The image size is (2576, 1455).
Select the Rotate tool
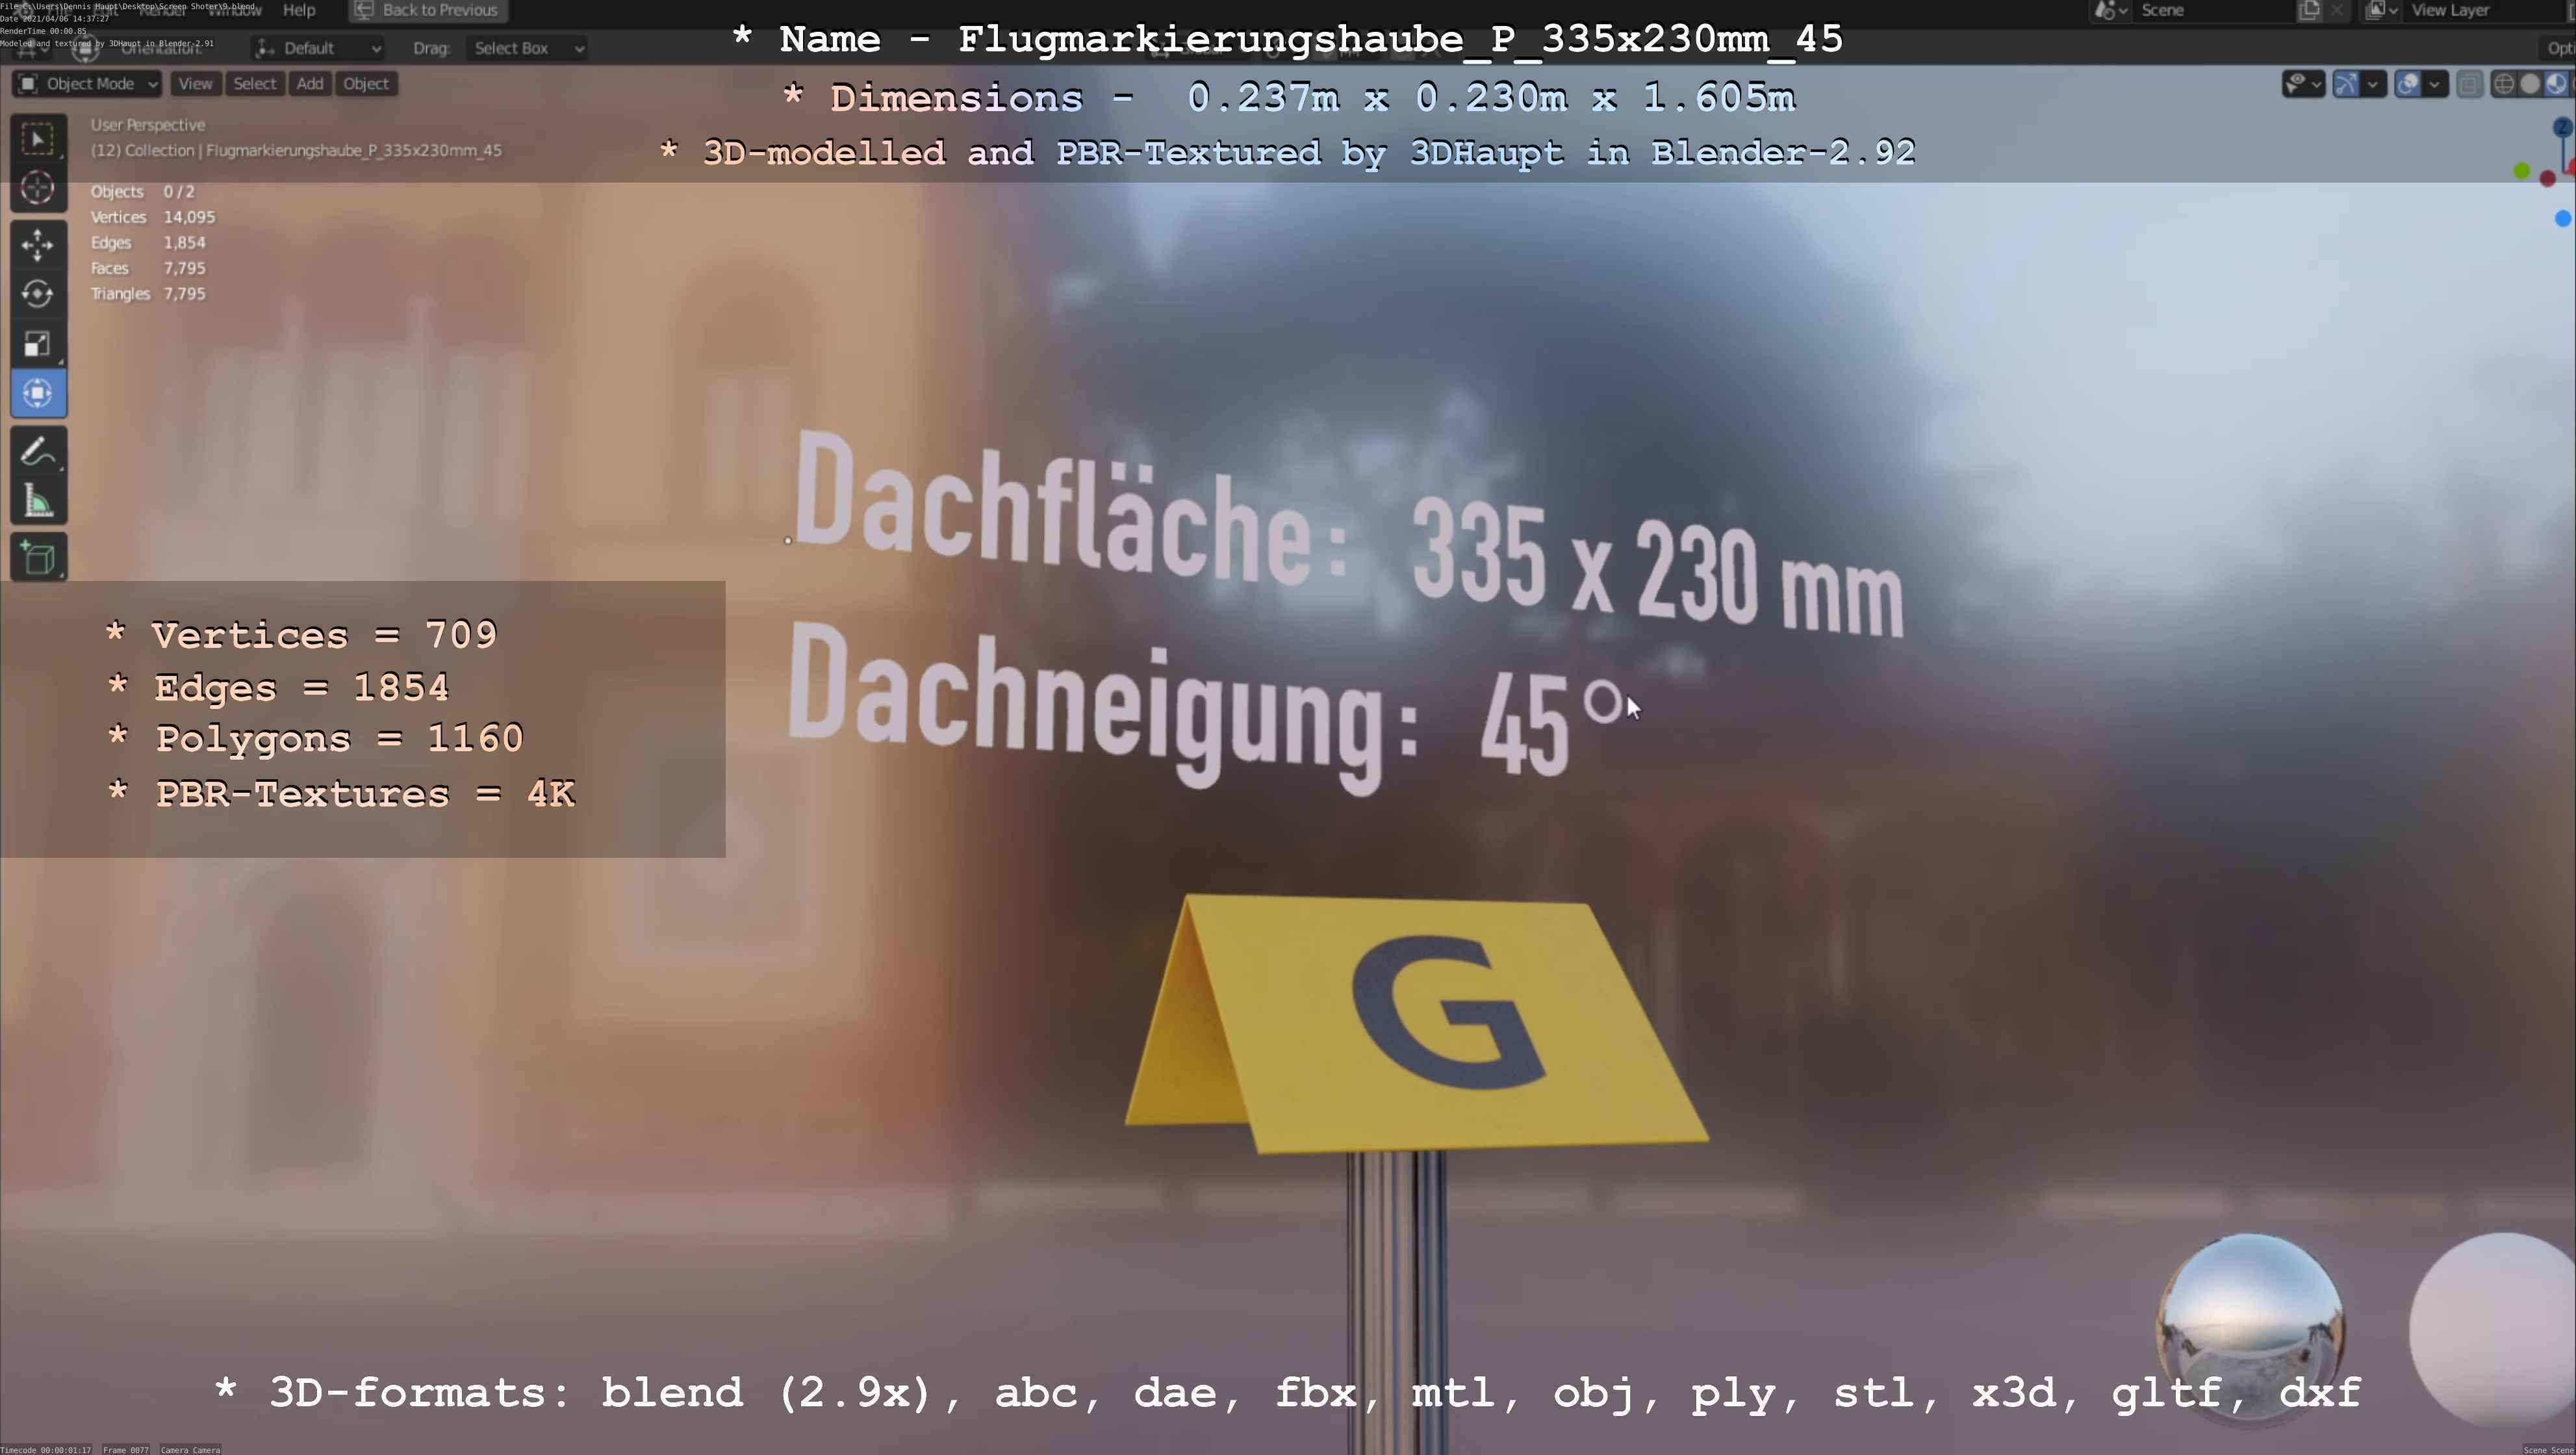click(38, 294)
